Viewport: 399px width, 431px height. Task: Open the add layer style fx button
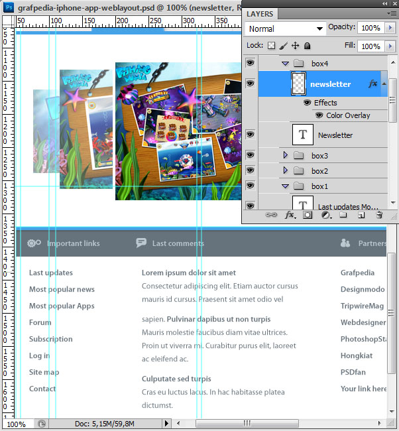click(290, 215)
